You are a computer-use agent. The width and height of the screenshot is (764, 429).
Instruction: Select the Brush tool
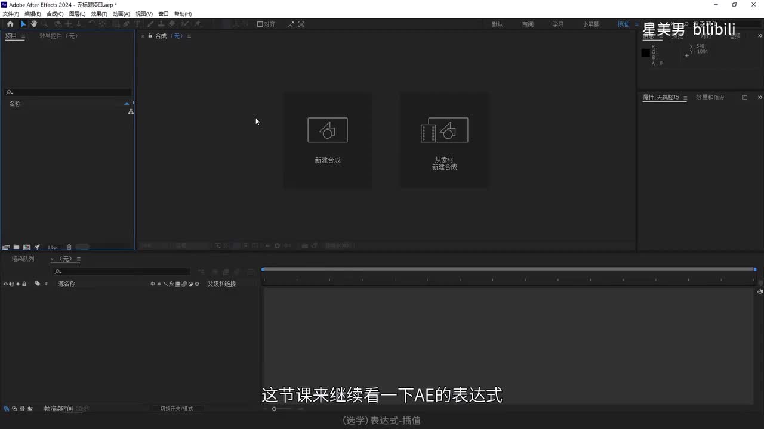[150, 24]
